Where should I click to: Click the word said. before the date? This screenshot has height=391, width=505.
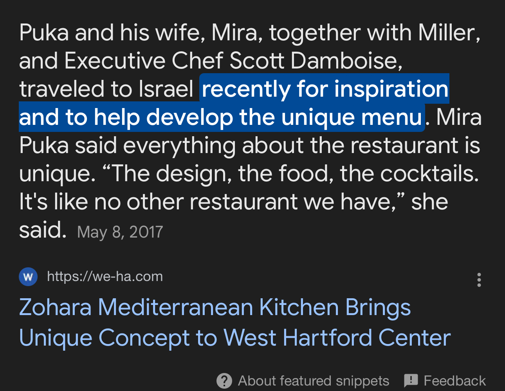coord(43,230)
